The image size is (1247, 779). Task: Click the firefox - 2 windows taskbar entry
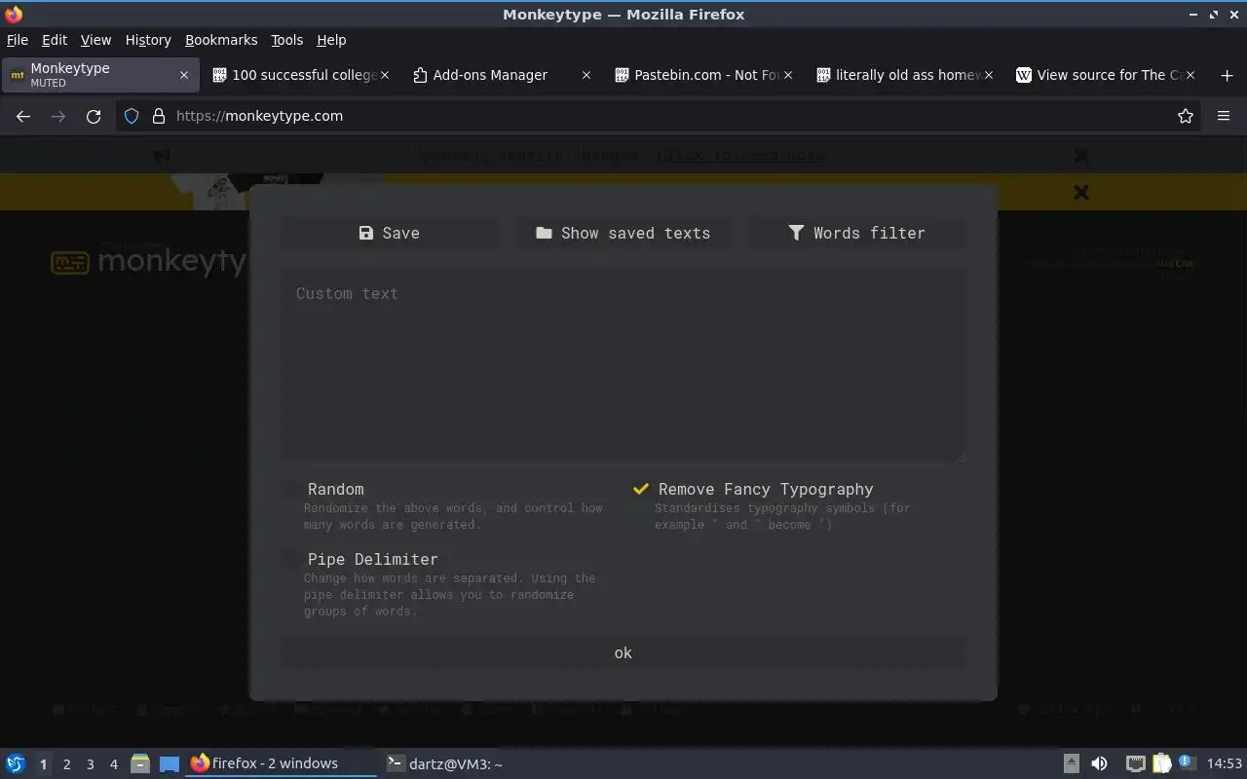(281, 764)
